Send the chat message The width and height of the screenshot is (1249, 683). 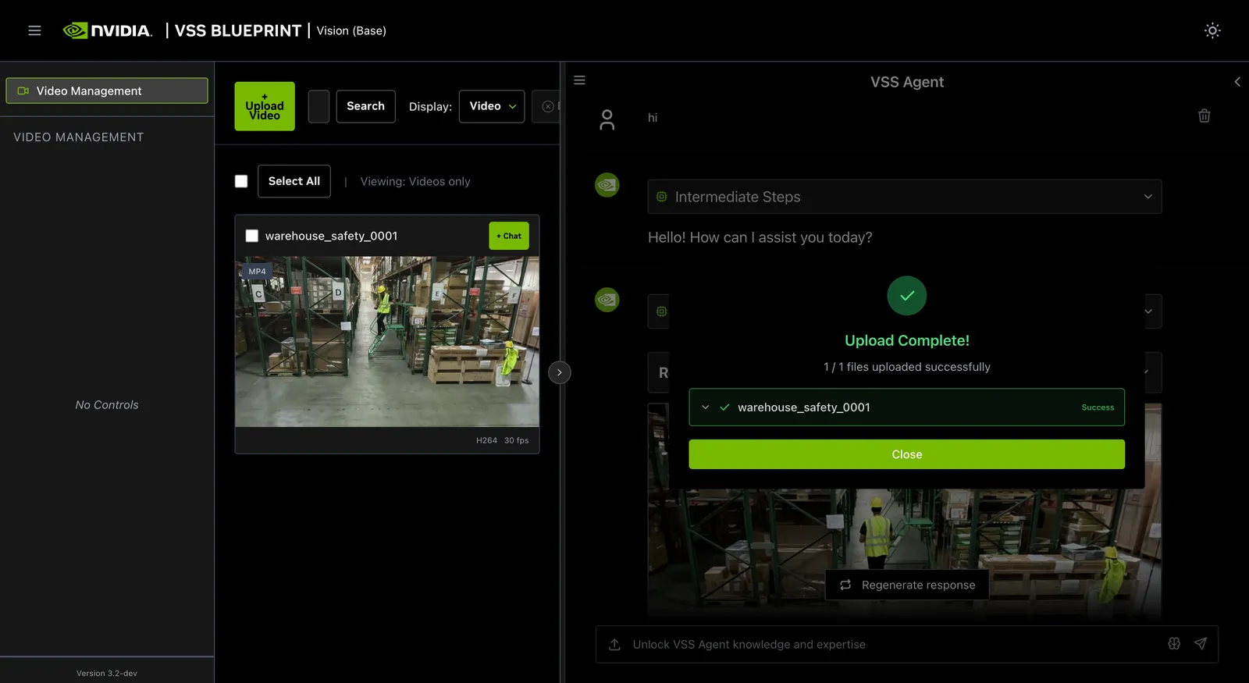tap(1201, 643)
